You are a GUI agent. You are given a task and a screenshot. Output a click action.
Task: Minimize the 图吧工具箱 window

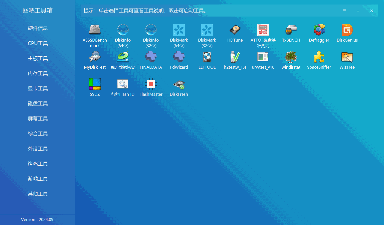coord(358,11)
